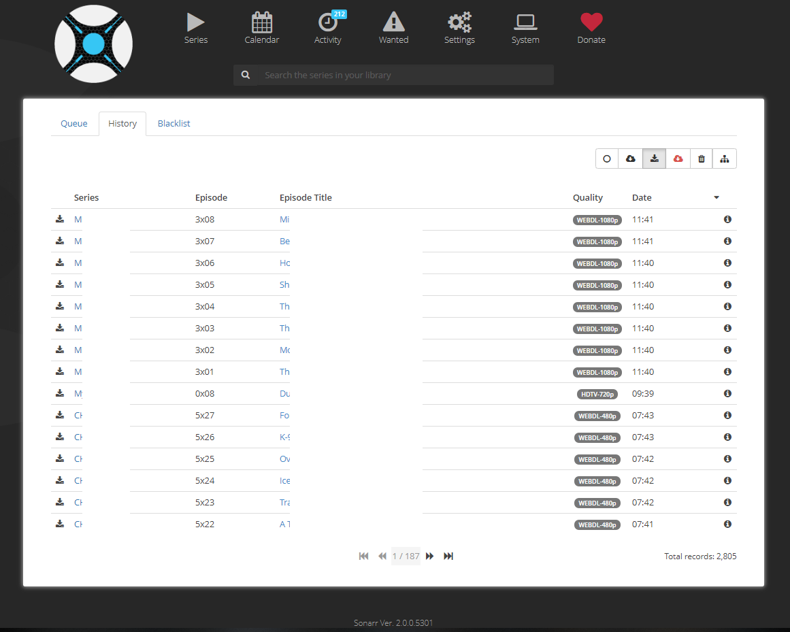
Task: Show details for episode 3x01
Action: pos(727,371)
